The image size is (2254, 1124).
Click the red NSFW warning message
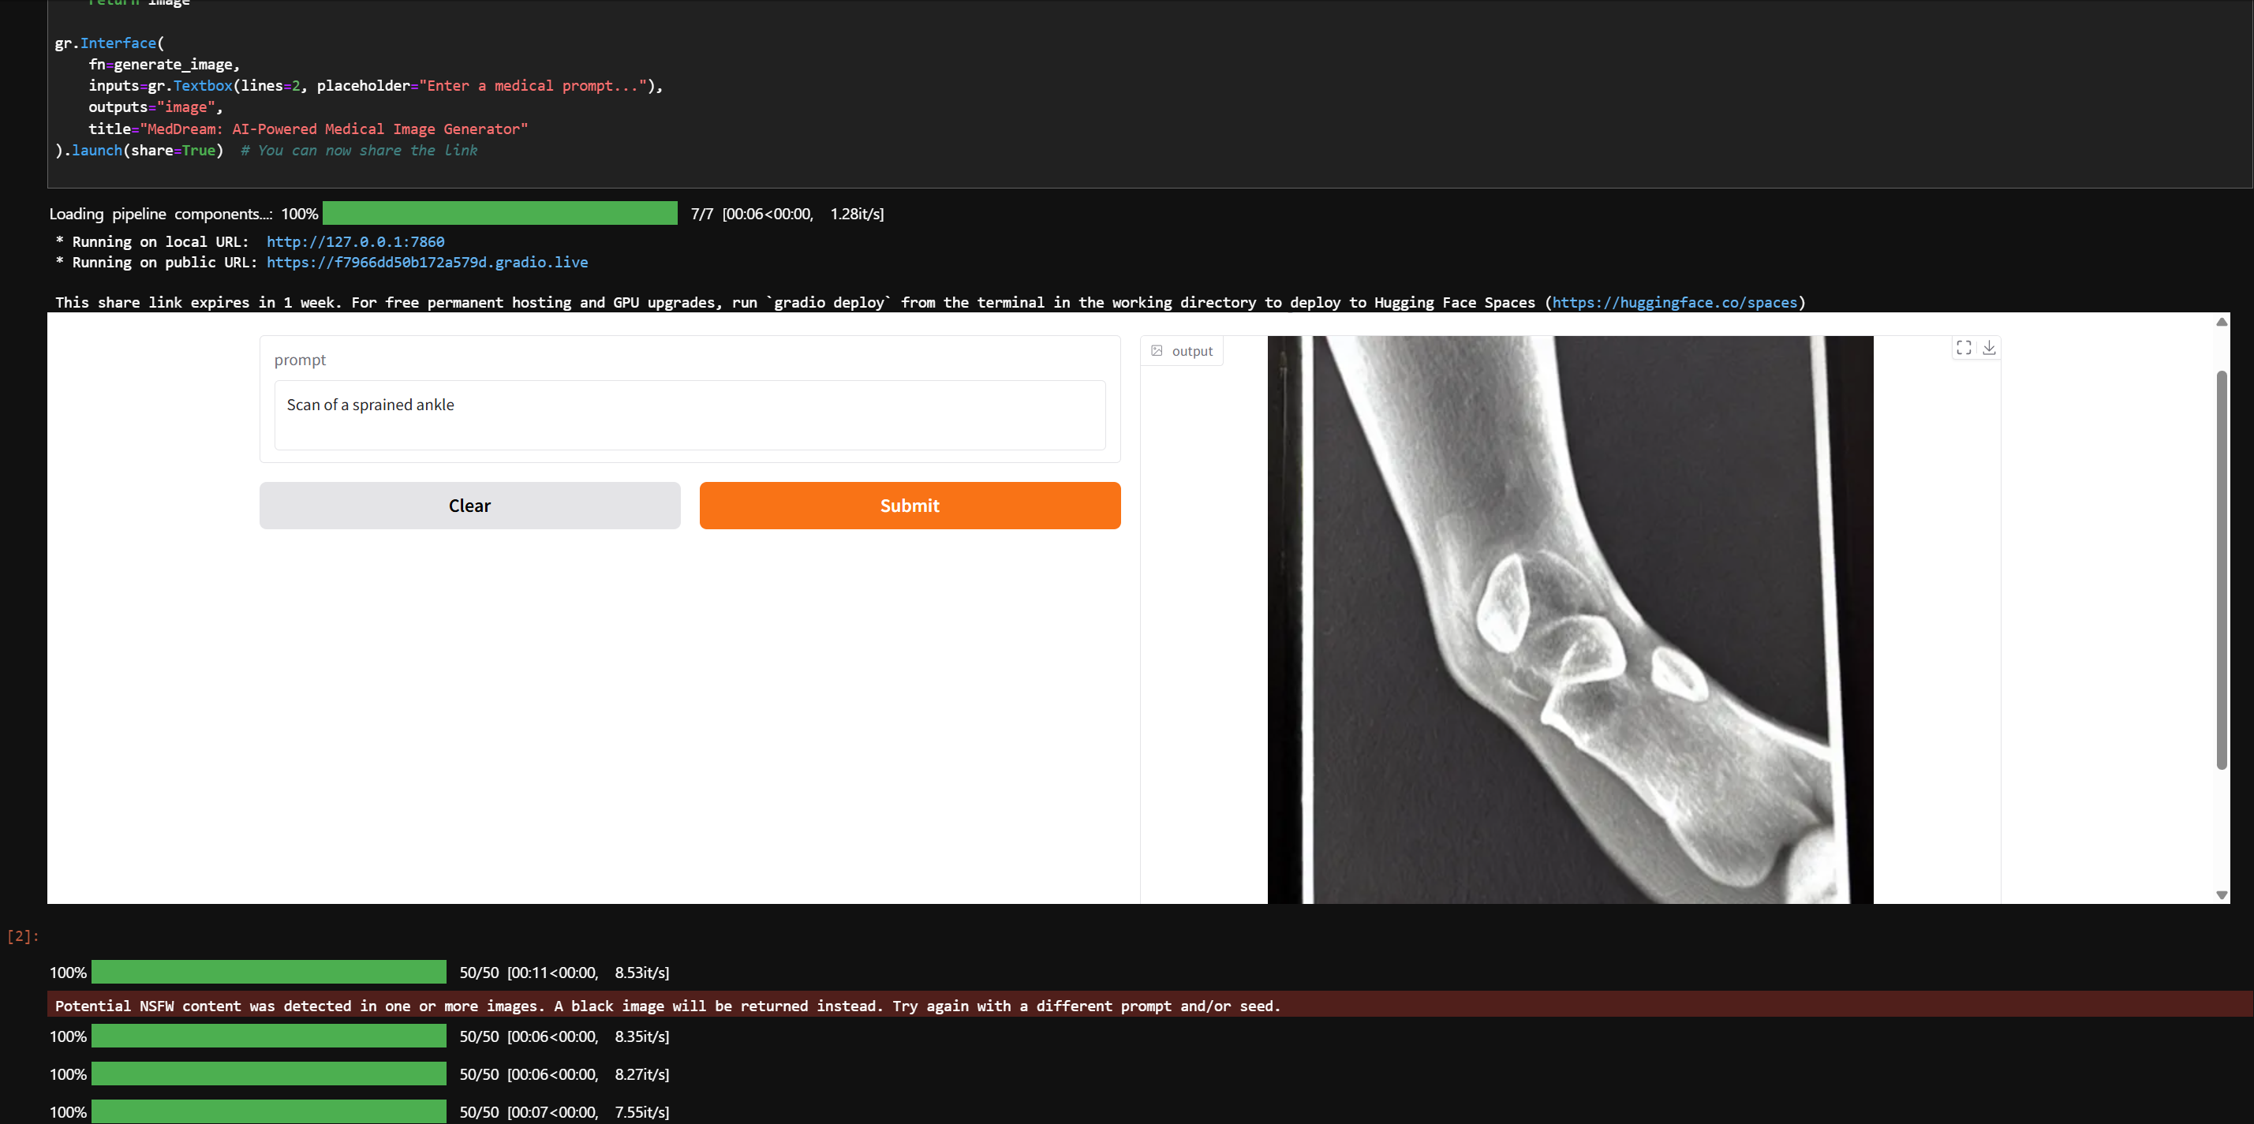[x=667, y=1006]
